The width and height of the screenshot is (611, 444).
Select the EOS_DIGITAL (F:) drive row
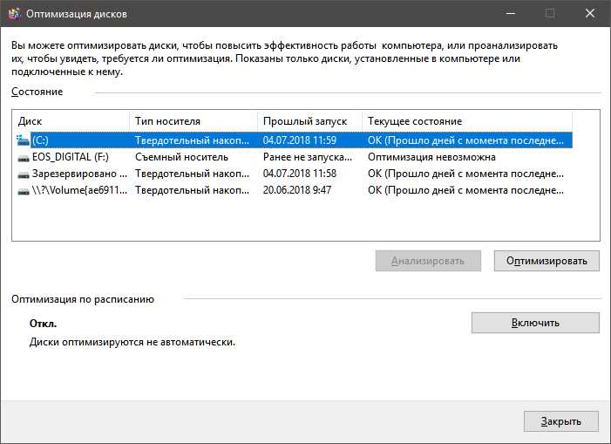point(293,157)
